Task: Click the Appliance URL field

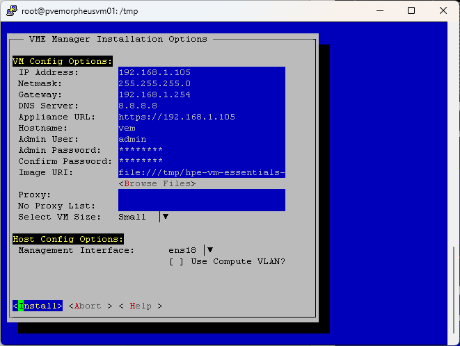Action: pyautogui.click(x=201, y=117)
